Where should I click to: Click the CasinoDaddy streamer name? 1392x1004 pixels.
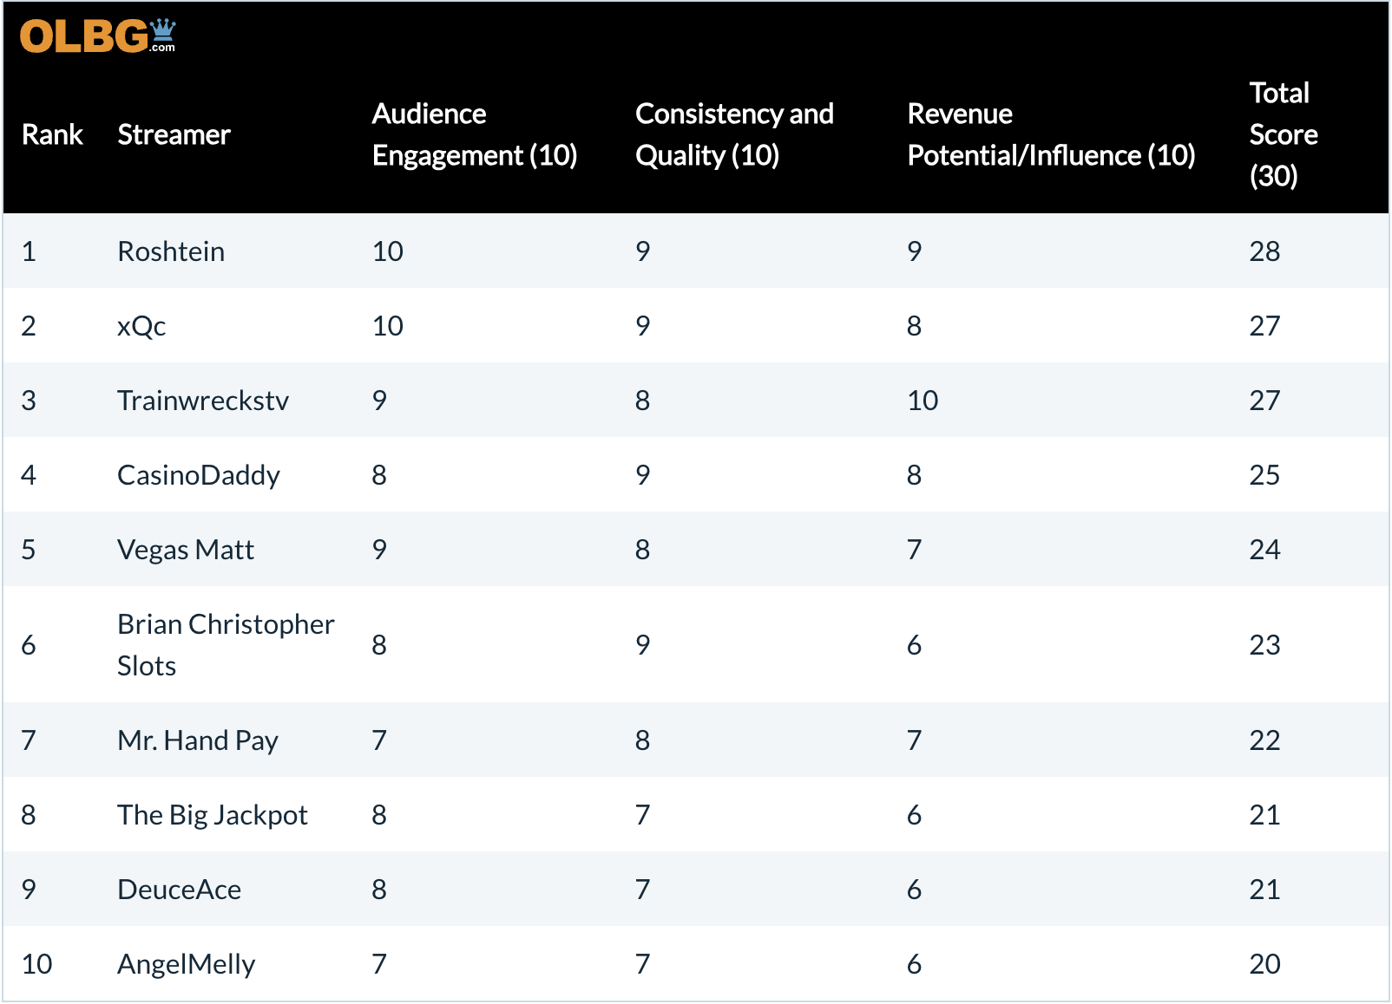tap(199, 475)
